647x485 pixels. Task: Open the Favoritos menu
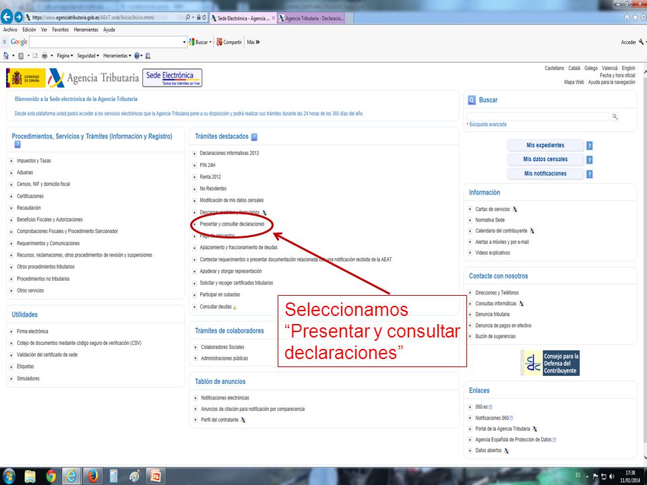[x=60, y=30]
